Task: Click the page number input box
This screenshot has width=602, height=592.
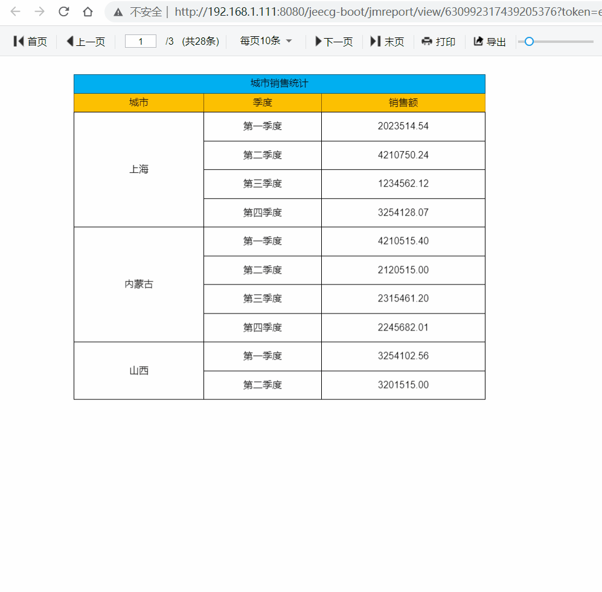Action: click(x=141, y=41)
